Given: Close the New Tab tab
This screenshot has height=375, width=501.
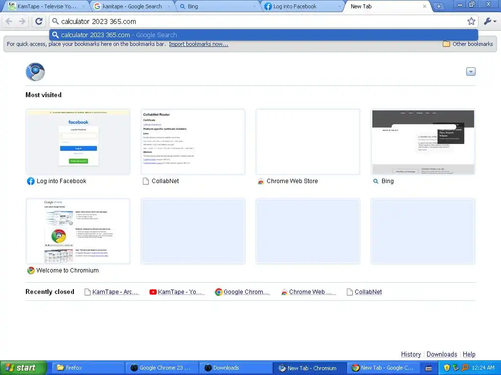Looking at the screenshot, I should pyautogui.click(x=424, y=6).
